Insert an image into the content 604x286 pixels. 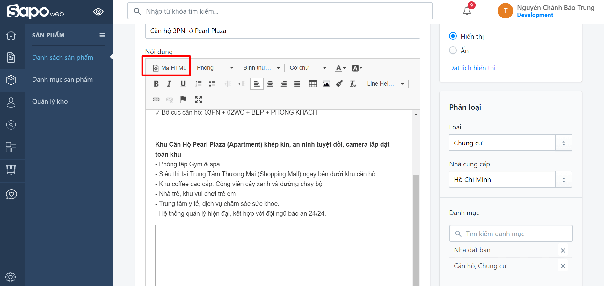(x=326, y=84)
